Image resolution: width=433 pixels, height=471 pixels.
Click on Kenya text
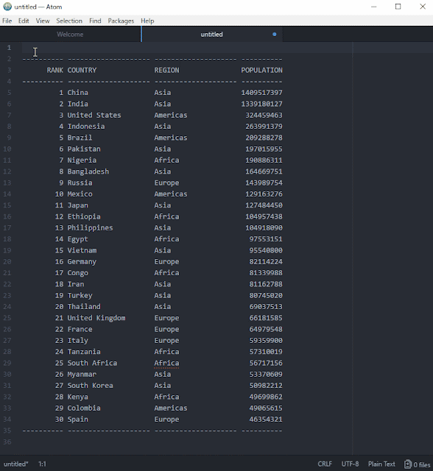coord(77,397)
